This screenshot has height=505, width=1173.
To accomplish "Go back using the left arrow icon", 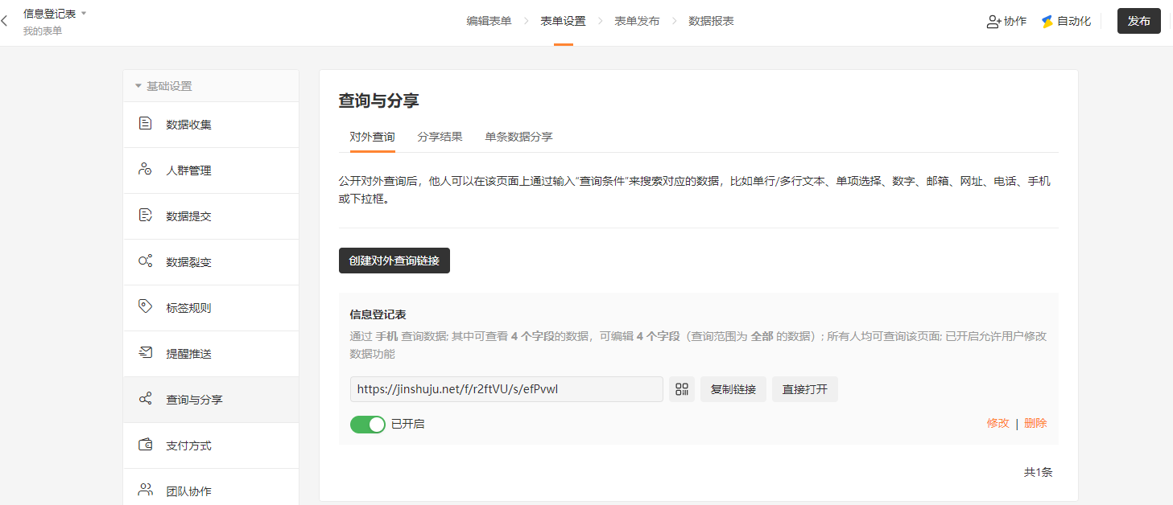I will 5,22.
